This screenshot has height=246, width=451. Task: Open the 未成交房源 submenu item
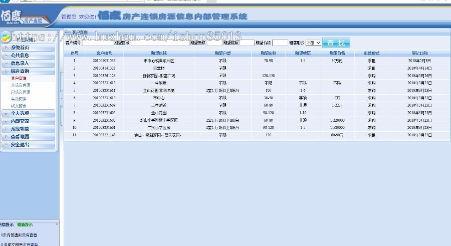coord(21,85)
